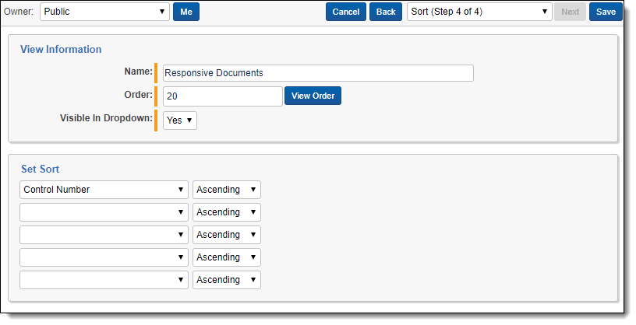This screenshot has width=636, height=325.
Task: Open the Owner dropdown set to Public
Action: 104,12
